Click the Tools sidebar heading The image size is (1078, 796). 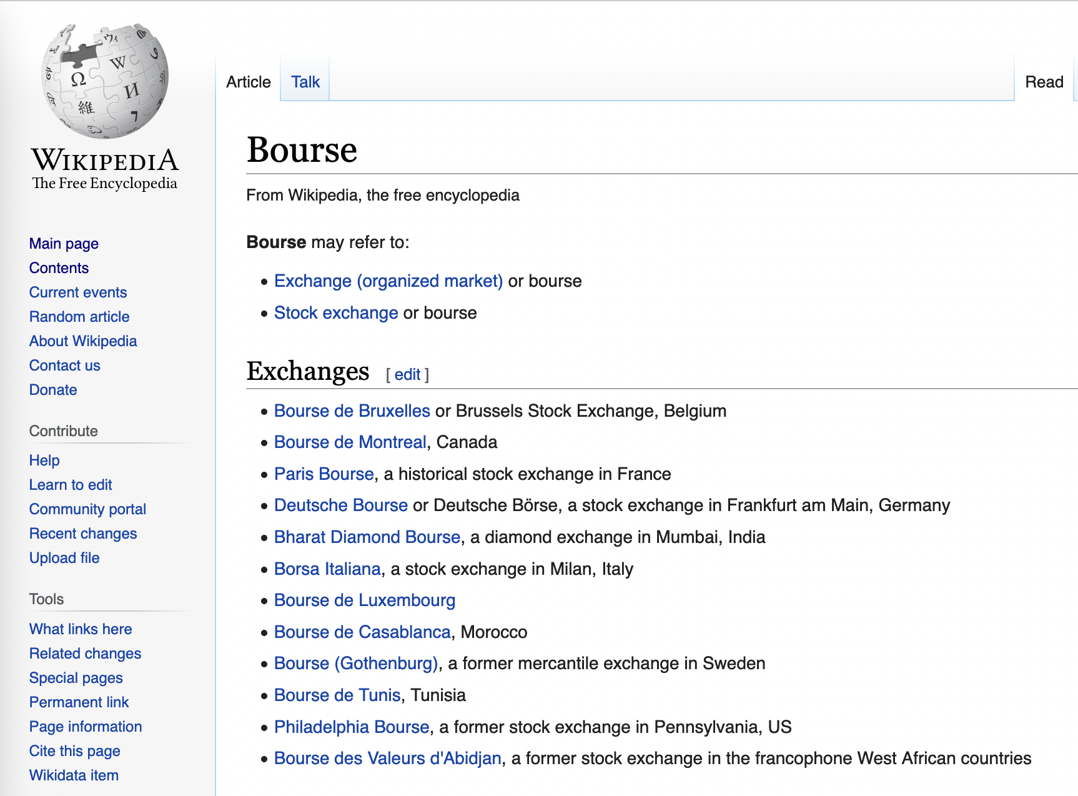(x=46, y=599)
